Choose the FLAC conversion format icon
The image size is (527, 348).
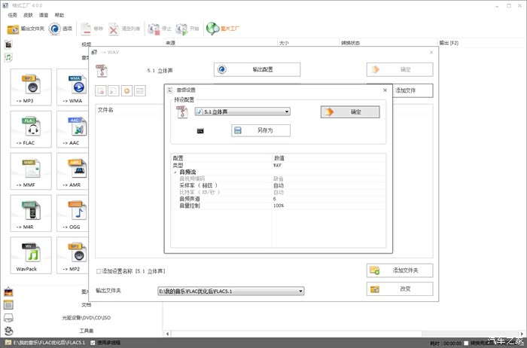click(x=32, y=130)
